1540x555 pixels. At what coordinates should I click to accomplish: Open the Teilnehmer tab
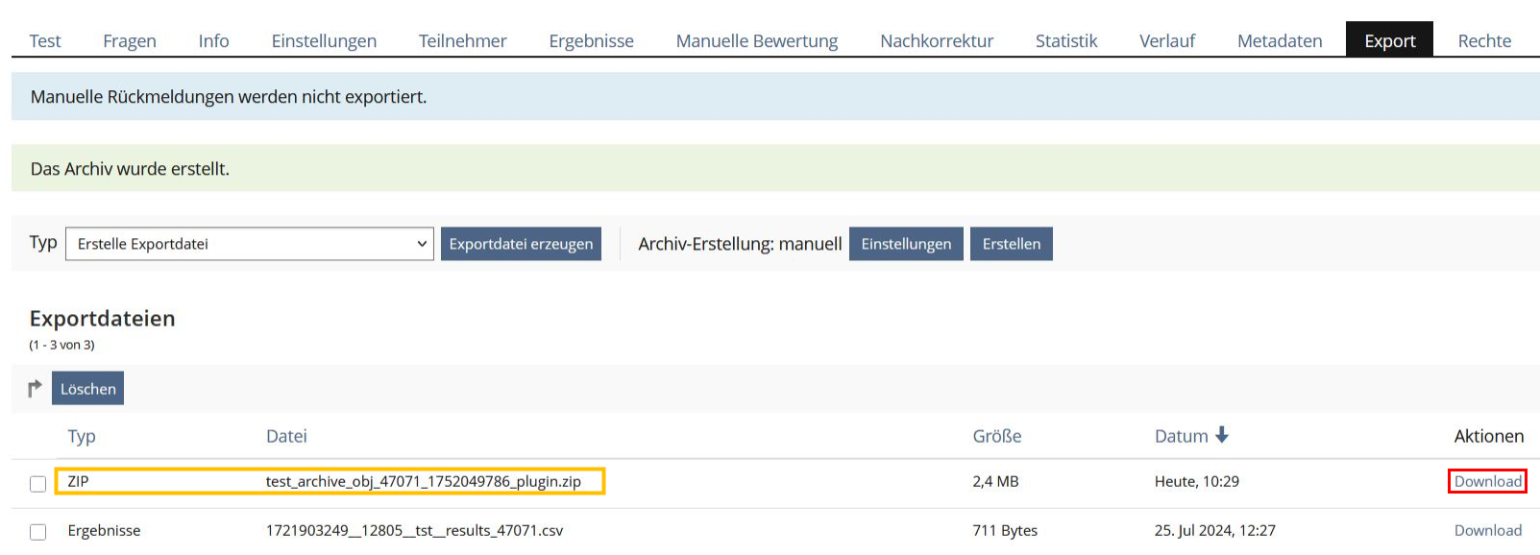[x=463, y=40]
